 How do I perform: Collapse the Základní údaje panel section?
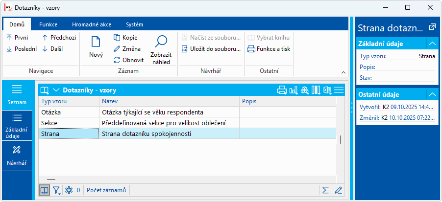[x=432, y=44]
